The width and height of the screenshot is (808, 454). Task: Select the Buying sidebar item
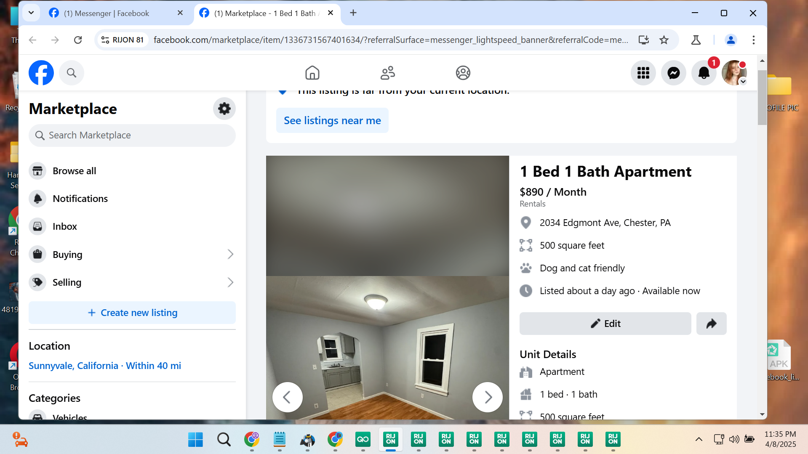tap(132, 255)
